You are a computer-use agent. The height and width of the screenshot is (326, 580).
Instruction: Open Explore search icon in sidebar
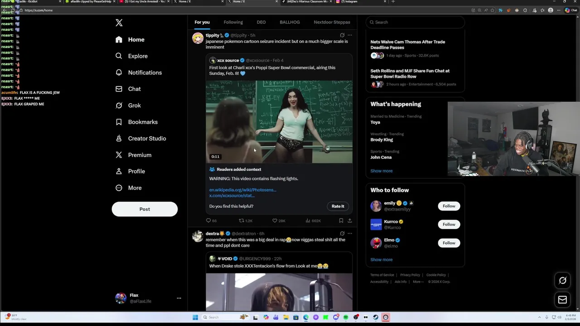(x=119, y=56)
